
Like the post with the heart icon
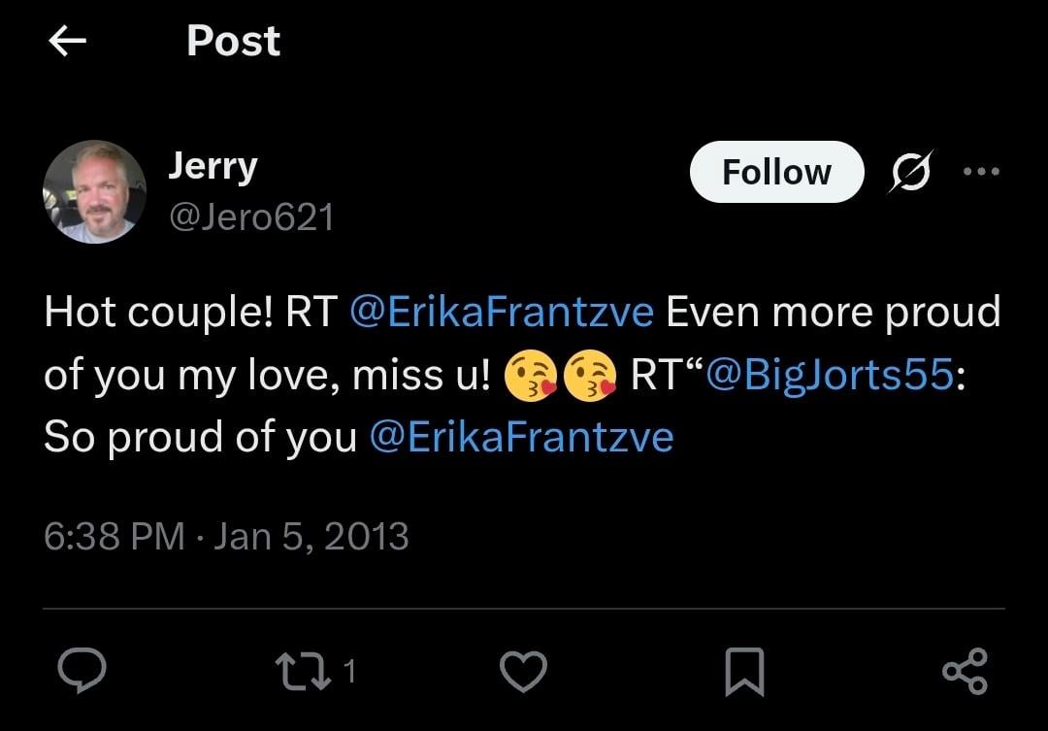click(523, 671)
